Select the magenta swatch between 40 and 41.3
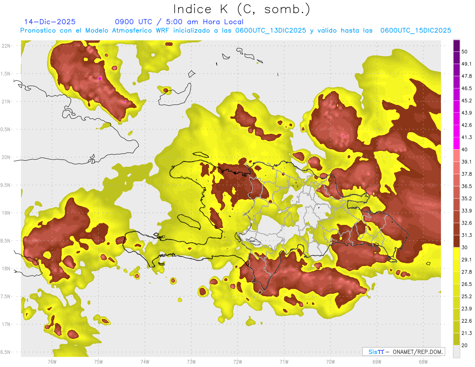This screenshot has height=367, width=475. [456, 143]
